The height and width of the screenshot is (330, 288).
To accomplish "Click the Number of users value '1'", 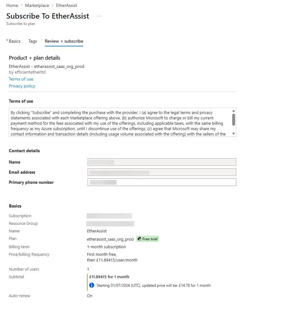I will click(88, 269).
